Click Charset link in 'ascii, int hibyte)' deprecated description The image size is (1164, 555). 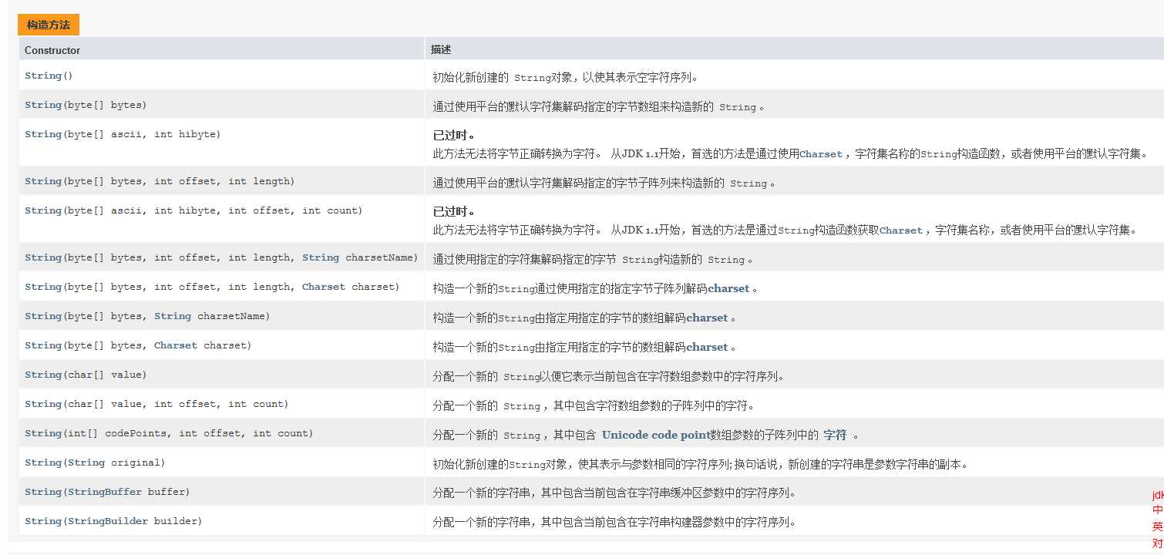(x=821, y=154)
